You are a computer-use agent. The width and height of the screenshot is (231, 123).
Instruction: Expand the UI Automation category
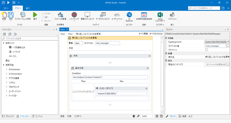point(6,74)
